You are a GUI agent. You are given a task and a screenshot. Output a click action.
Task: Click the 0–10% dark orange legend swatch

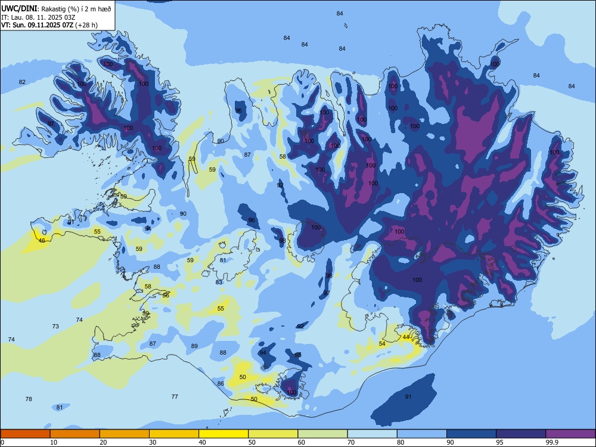pyautogui.click(x=26, y=434)
